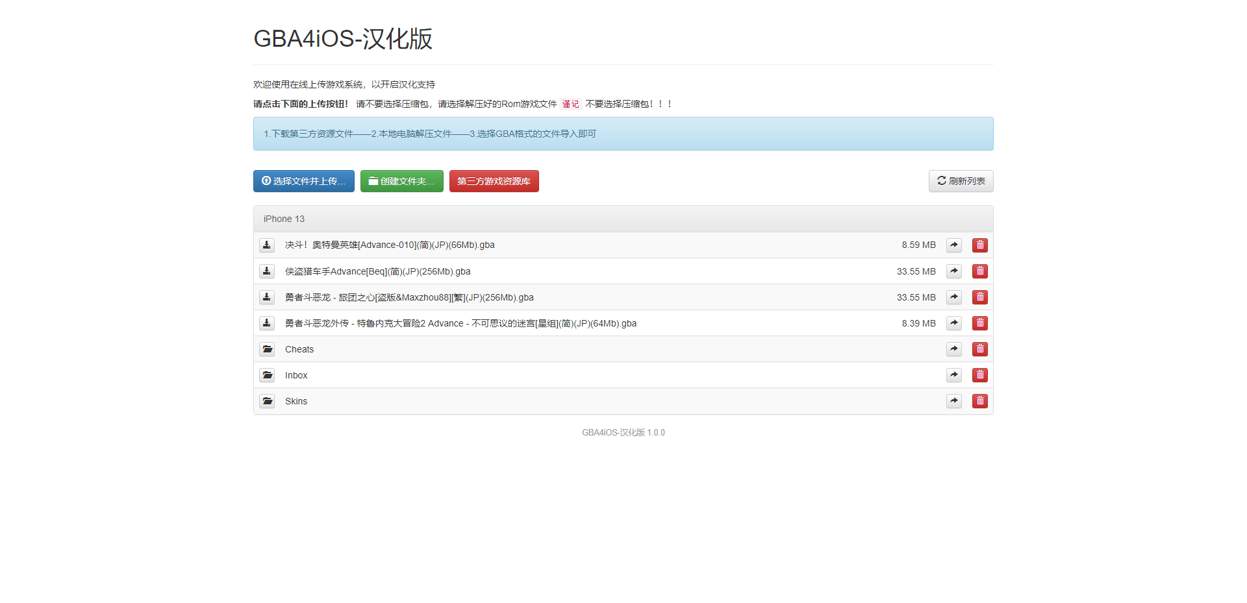Click the 8.59 MB size value
The height and width of the screenshot is (603, 1247).
918,245
